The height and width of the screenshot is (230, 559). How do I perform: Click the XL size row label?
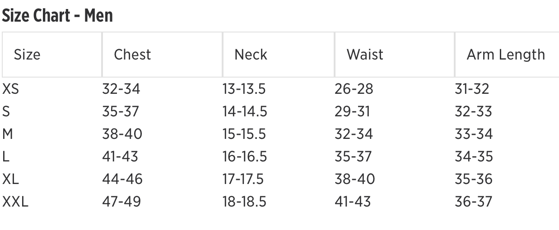(11, 179)
